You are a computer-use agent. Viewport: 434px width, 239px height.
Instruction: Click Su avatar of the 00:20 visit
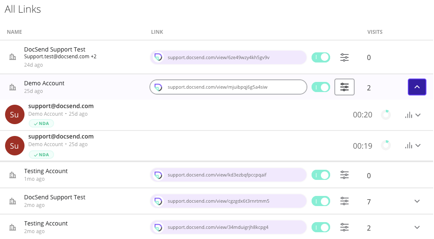[x=15, y=114]
